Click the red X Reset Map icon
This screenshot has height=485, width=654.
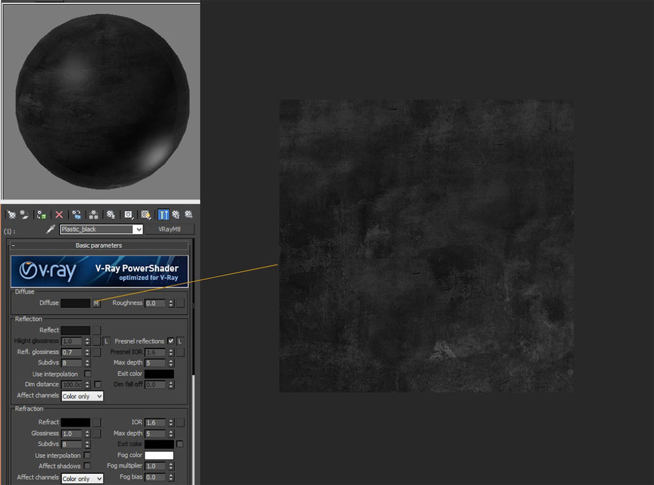59,214
